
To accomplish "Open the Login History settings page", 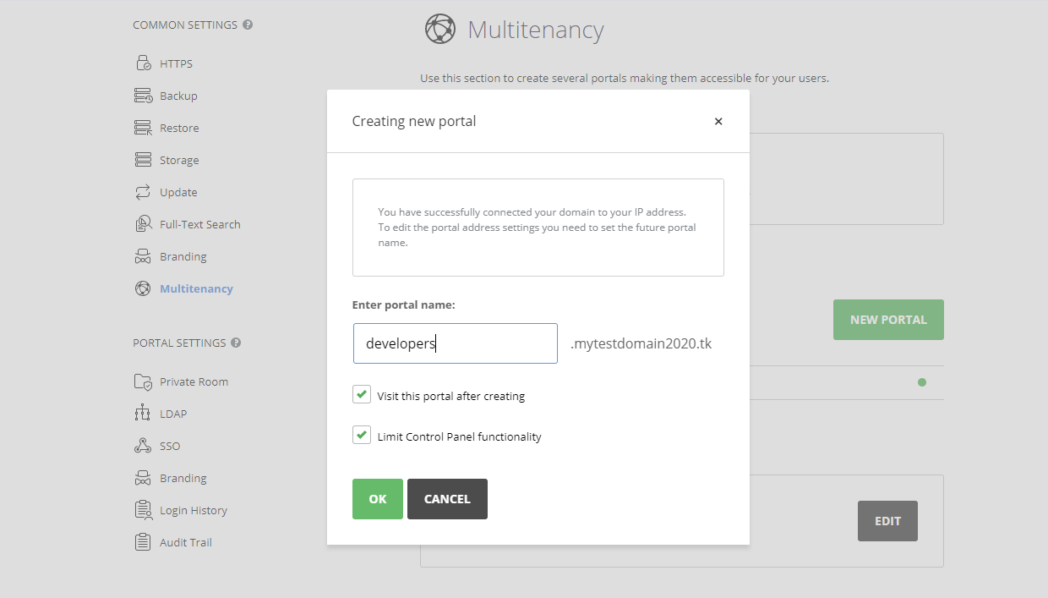I will pyautogui.click(x=193, y=510).
